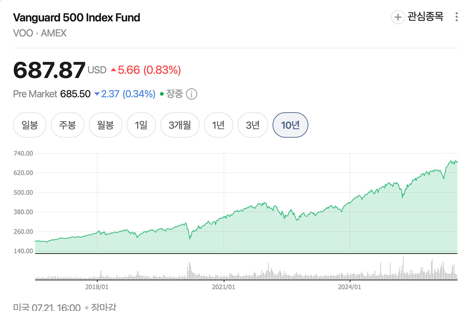Click the 2024/01 marker on the time axis
The image size is (466, 311).
click(x=350, y=287)
